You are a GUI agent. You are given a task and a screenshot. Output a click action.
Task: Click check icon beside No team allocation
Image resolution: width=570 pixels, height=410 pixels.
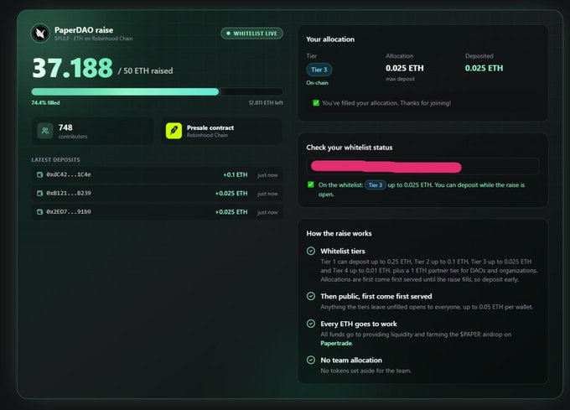[311, 360]
